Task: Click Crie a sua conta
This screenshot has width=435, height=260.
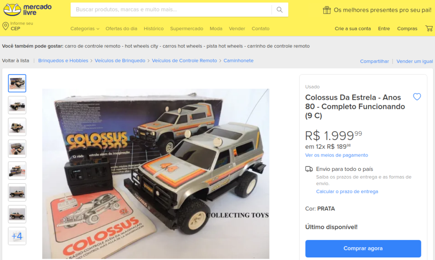Action: point(353,28)
